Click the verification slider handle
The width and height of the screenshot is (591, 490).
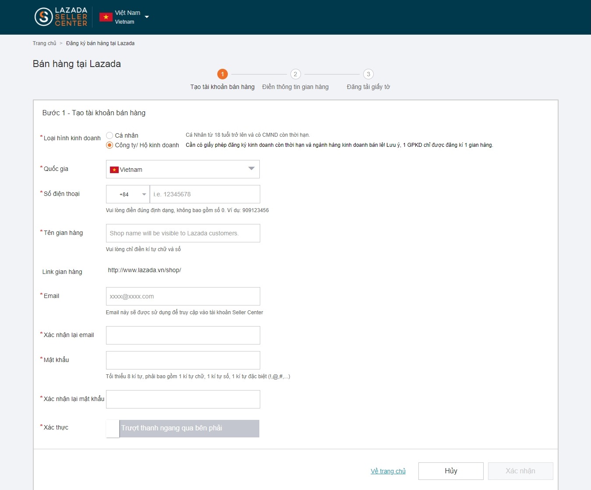point(113,429)
